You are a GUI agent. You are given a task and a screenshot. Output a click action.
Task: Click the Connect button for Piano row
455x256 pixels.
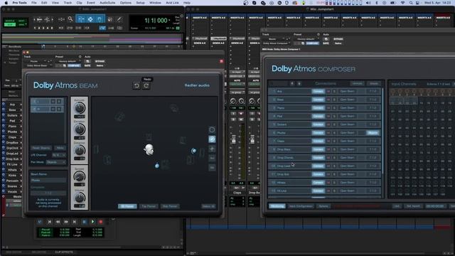click(x=318, y=108)
